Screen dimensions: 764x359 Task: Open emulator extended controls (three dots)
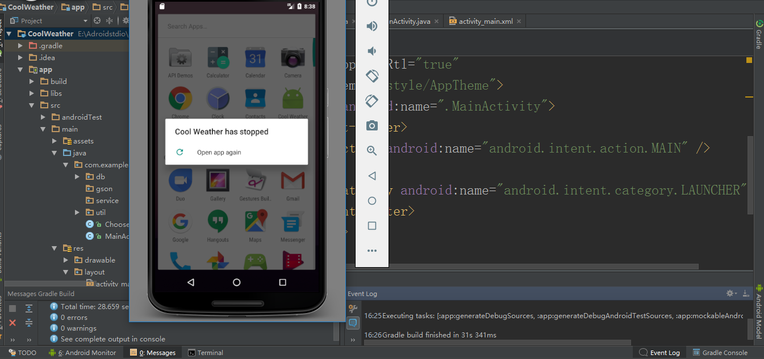point(372,251)
